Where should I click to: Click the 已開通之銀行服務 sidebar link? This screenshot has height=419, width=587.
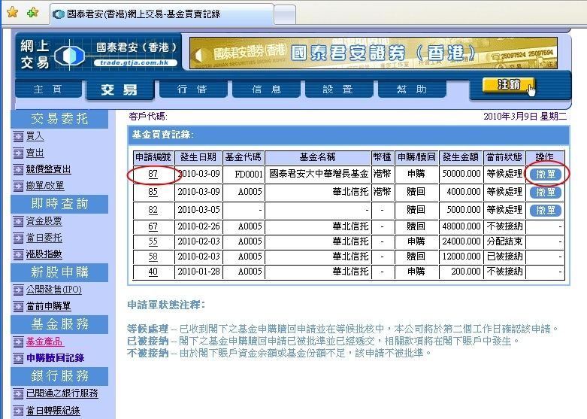coord(62,393)
